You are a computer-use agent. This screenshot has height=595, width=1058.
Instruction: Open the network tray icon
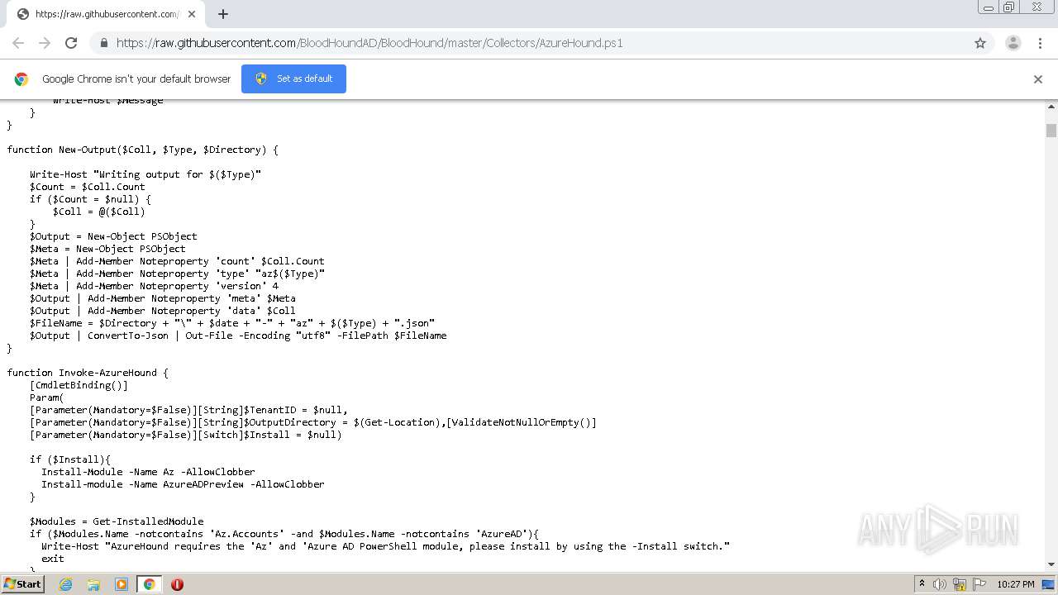[960, 584]
